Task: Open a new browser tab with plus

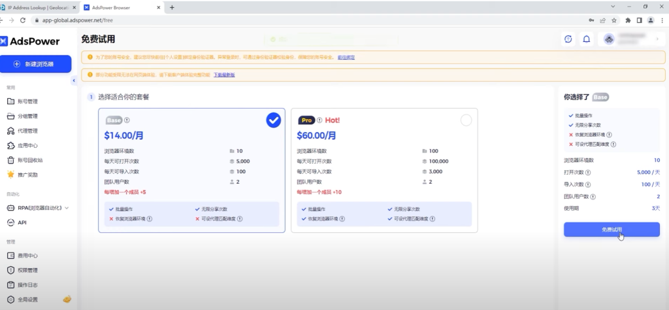Action: [x=172, y=7]
